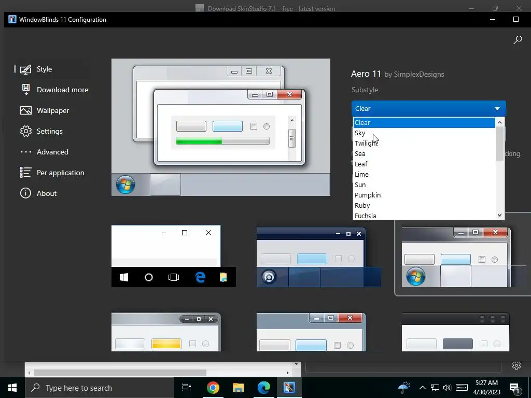Open Download more in sidebar
The width and height of the screenshot is (531, 398).
coord(62,90)
